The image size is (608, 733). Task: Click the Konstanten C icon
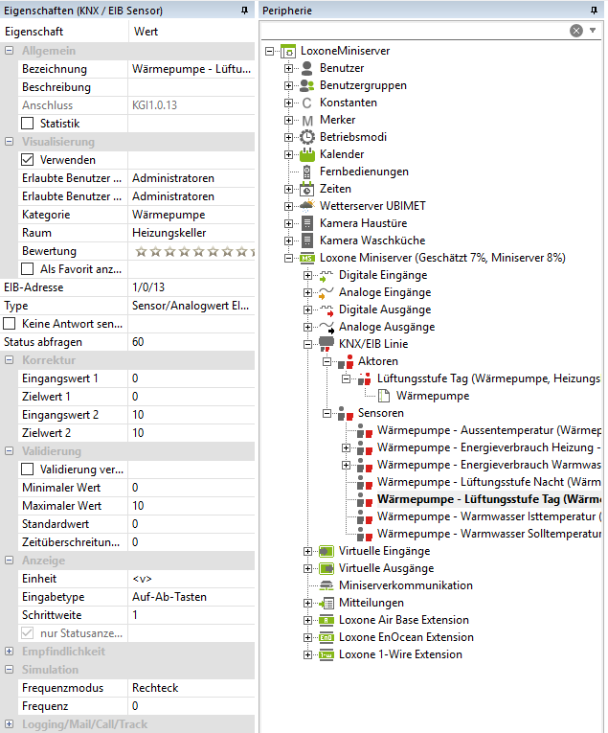[x=306, y=103]
